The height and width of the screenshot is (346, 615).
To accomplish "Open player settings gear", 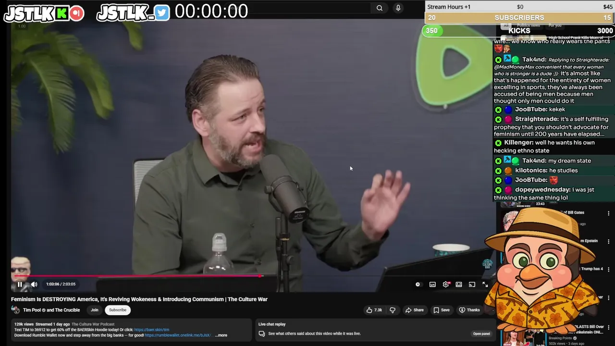I will pos(446,284).
